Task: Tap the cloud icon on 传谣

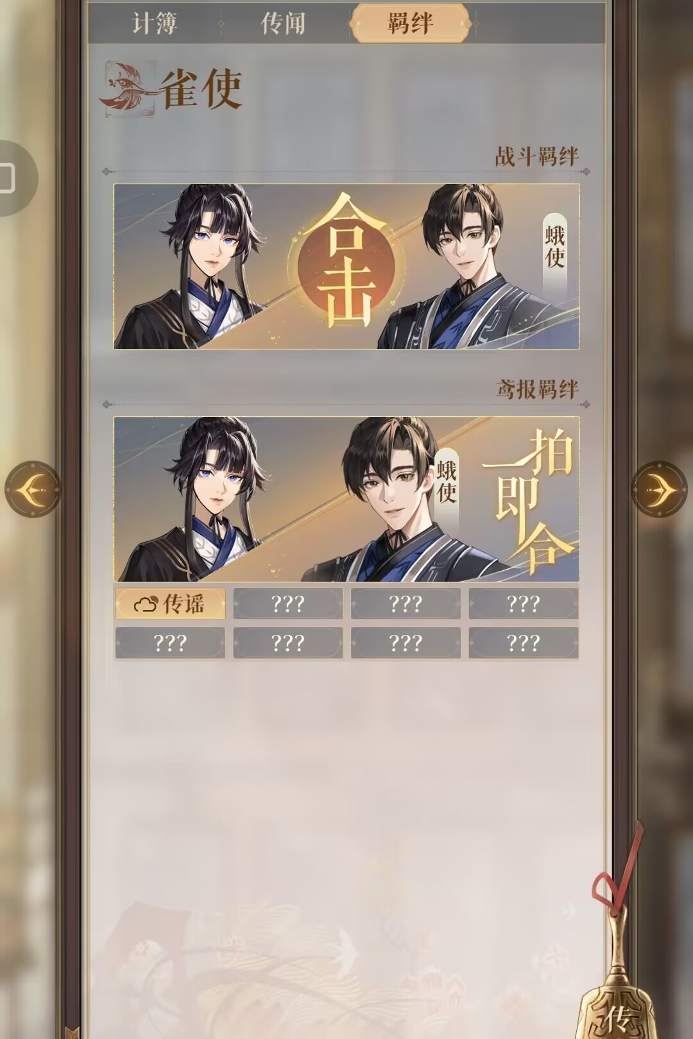Action: 146,604
